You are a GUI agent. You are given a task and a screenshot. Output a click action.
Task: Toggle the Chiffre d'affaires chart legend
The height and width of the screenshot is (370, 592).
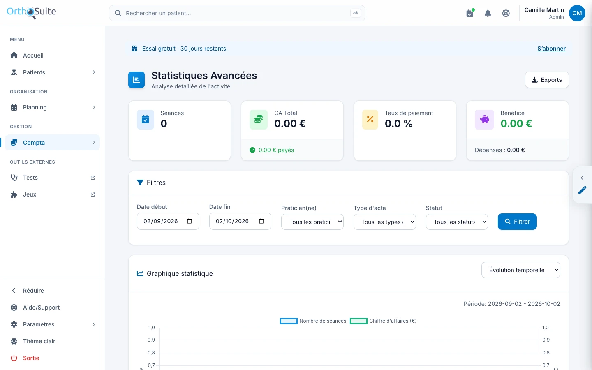tap(383, 321)
